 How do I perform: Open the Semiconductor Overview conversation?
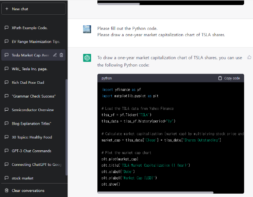(33, 110)
